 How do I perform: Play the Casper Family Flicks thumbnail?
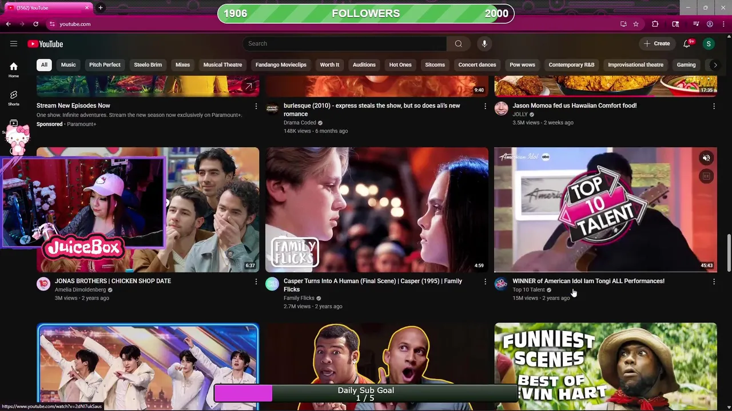[x=377, y=209]
